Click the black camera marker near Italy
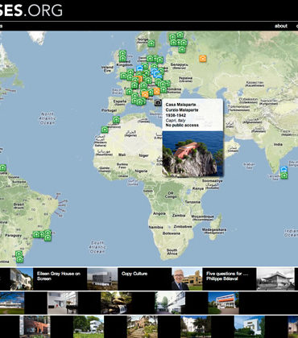 (158, 102)
